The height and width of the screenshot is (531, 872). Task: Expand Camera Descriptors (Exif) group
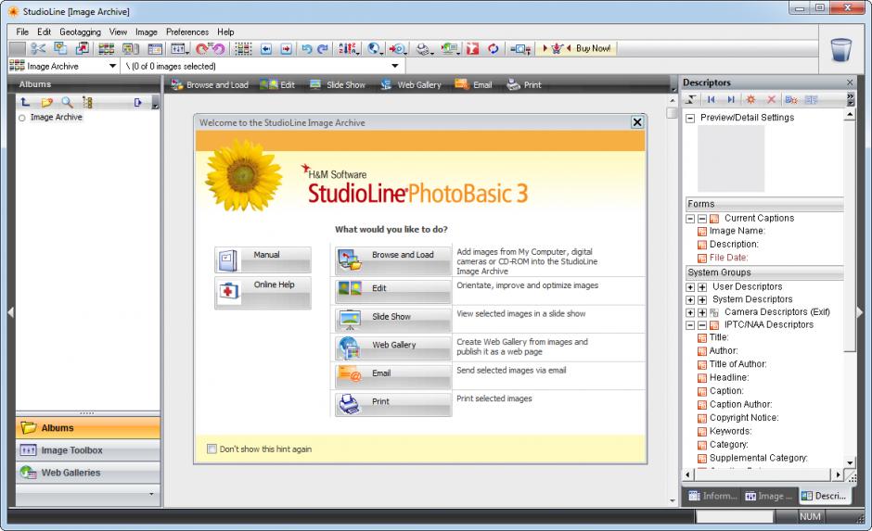pos(690,312)
